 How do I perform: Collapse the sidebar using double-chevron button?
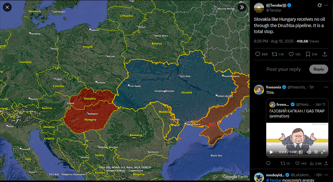[242, 7]
